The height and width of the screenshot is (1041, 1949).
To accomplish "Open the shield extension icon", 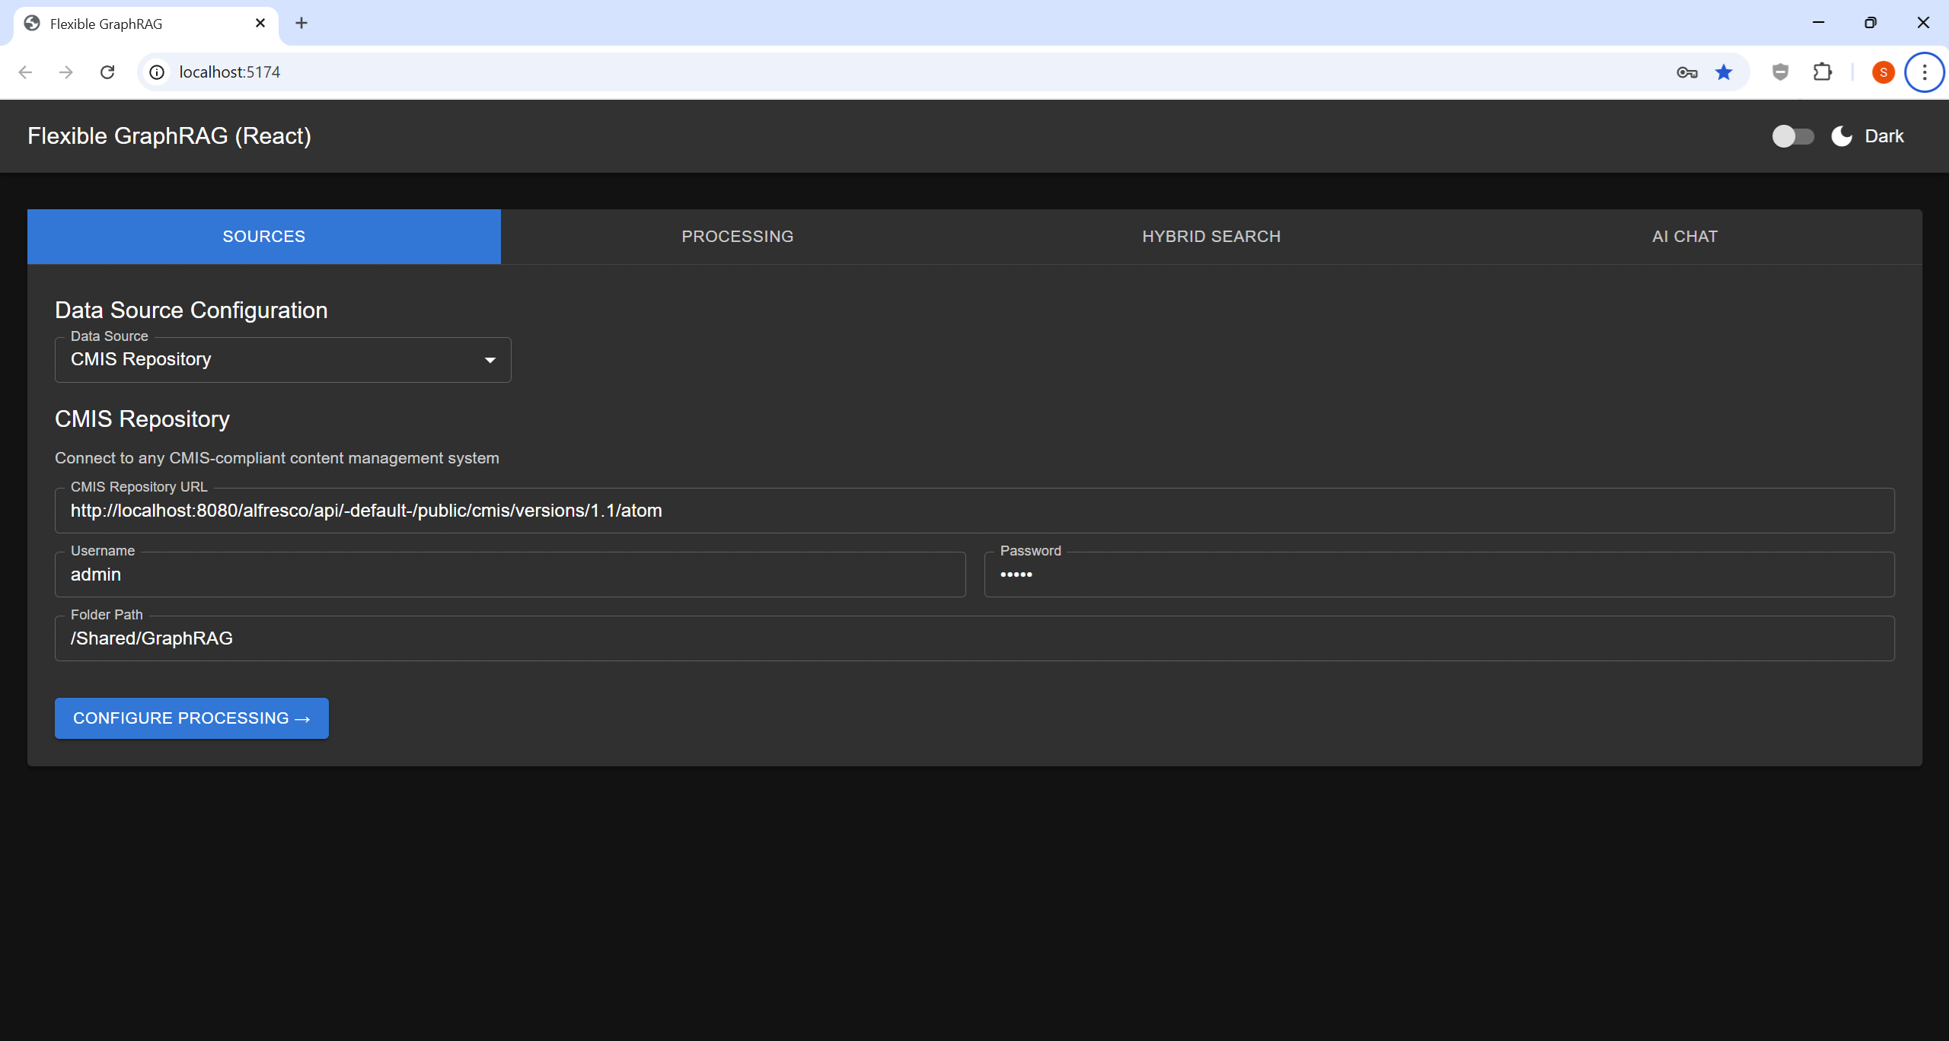I will [x=1779, y=72].
